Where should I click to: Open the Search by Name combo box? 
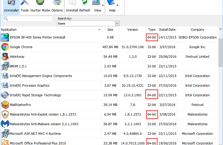point(88,24)
